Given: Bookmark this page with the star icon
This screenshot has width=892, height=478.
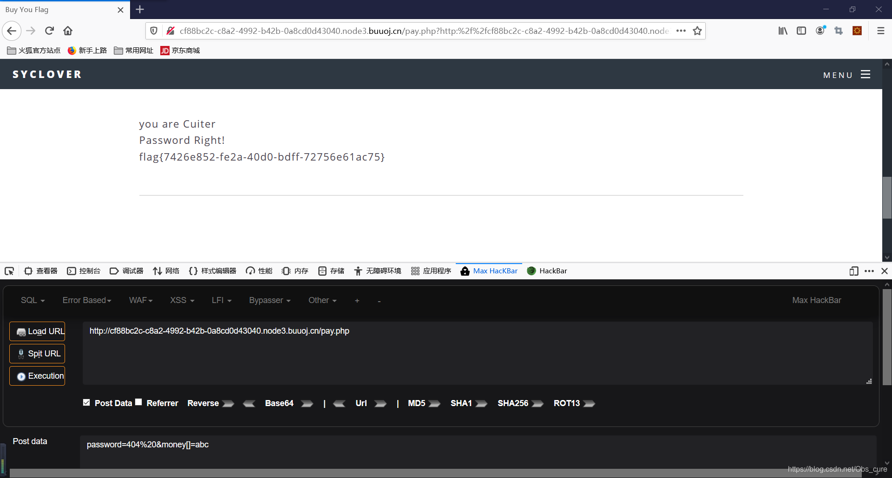Looking at the screenshot, I should [x=697, y=31].
